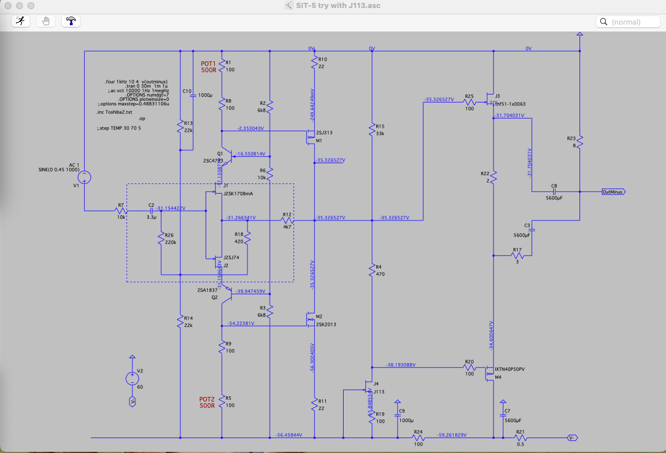Click the -31.704031V label near J3
Image resolution: width=666 pixels, height=453 pixels.
(x=509, y=116)
